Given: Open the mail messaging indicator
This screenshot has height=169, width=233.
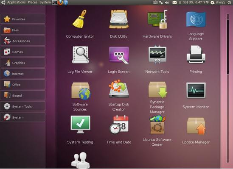Looking at the screenshot, I should 174,3.
